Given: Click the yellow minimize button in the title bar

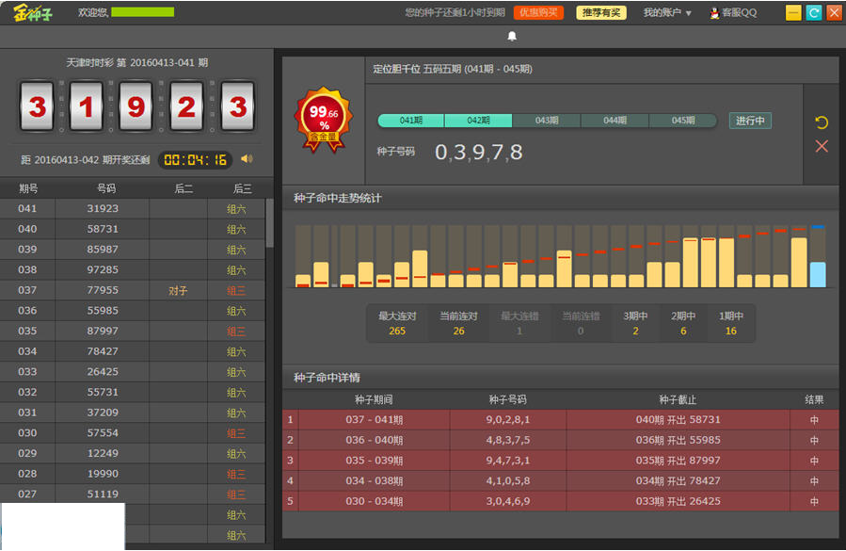Looking at the screenshot, I should tap(793, 13).
